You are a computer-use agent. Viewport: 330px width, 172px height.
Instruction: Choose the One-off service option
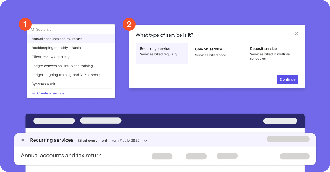point(217,53)
